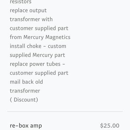Click the word "amp" in line item
The width and height of the screenshot is (130, 130).
point(36,126)
